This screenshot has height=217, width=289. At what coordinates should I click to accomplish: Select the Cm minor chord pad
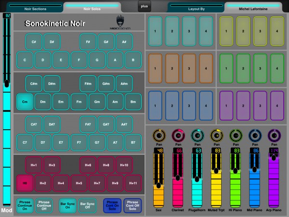(x=25, y=102)
